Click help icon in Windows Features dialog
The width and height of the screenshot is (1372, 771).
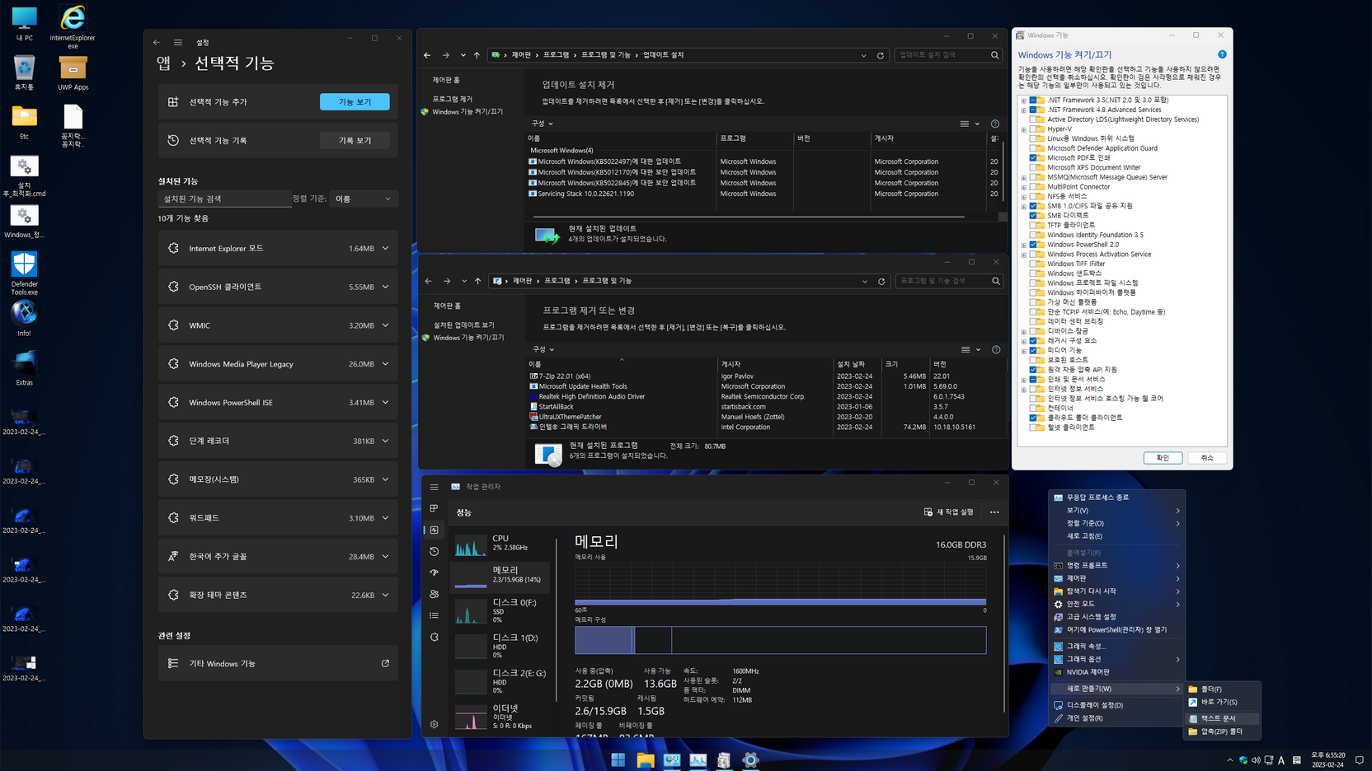[x=1222, y=54]
